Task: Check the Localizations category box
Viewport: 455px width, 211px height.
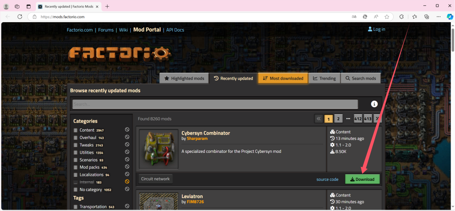Action: coord(76,175)
